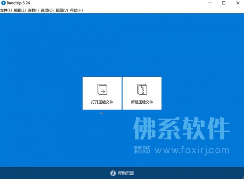Click the info icon beside 帮助页面
The image size is (244, 179).
(113, 173)
